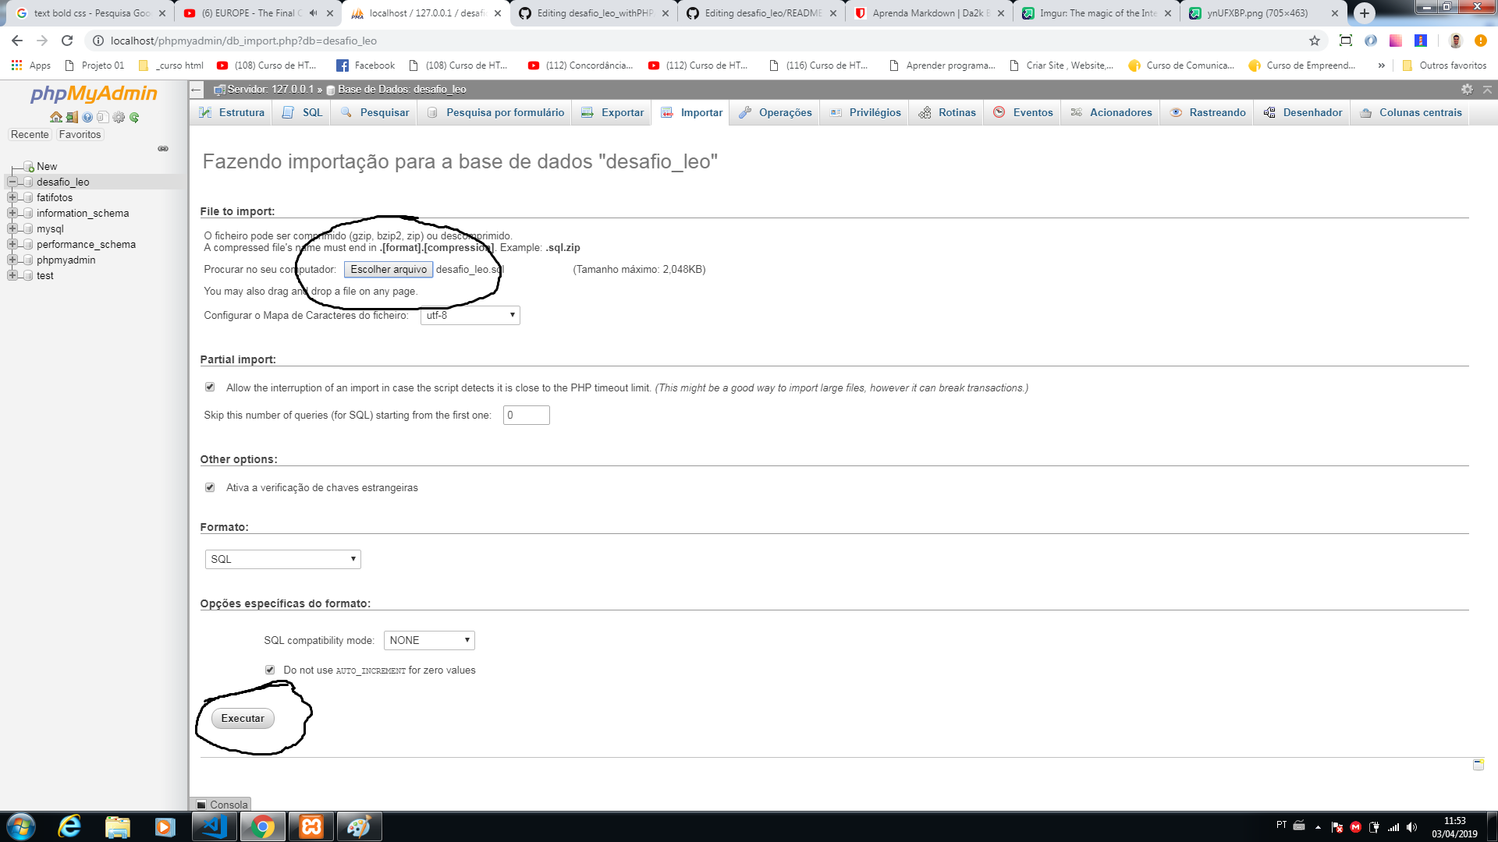This screenshot has width=1498, height=842.
Task: Open navigation panel settings gear icon
Action: click(x=119, y=117)
